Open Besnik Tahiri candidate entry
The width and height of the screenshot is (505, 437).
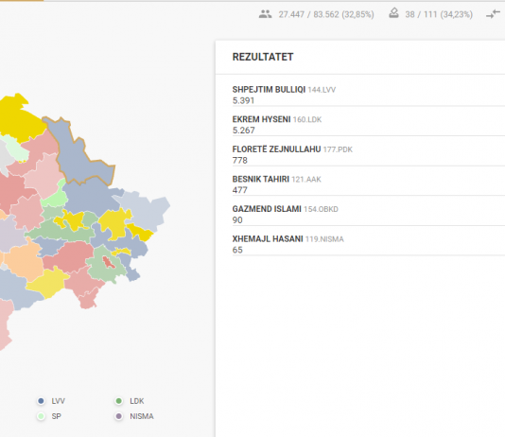[x=369, y=184]
